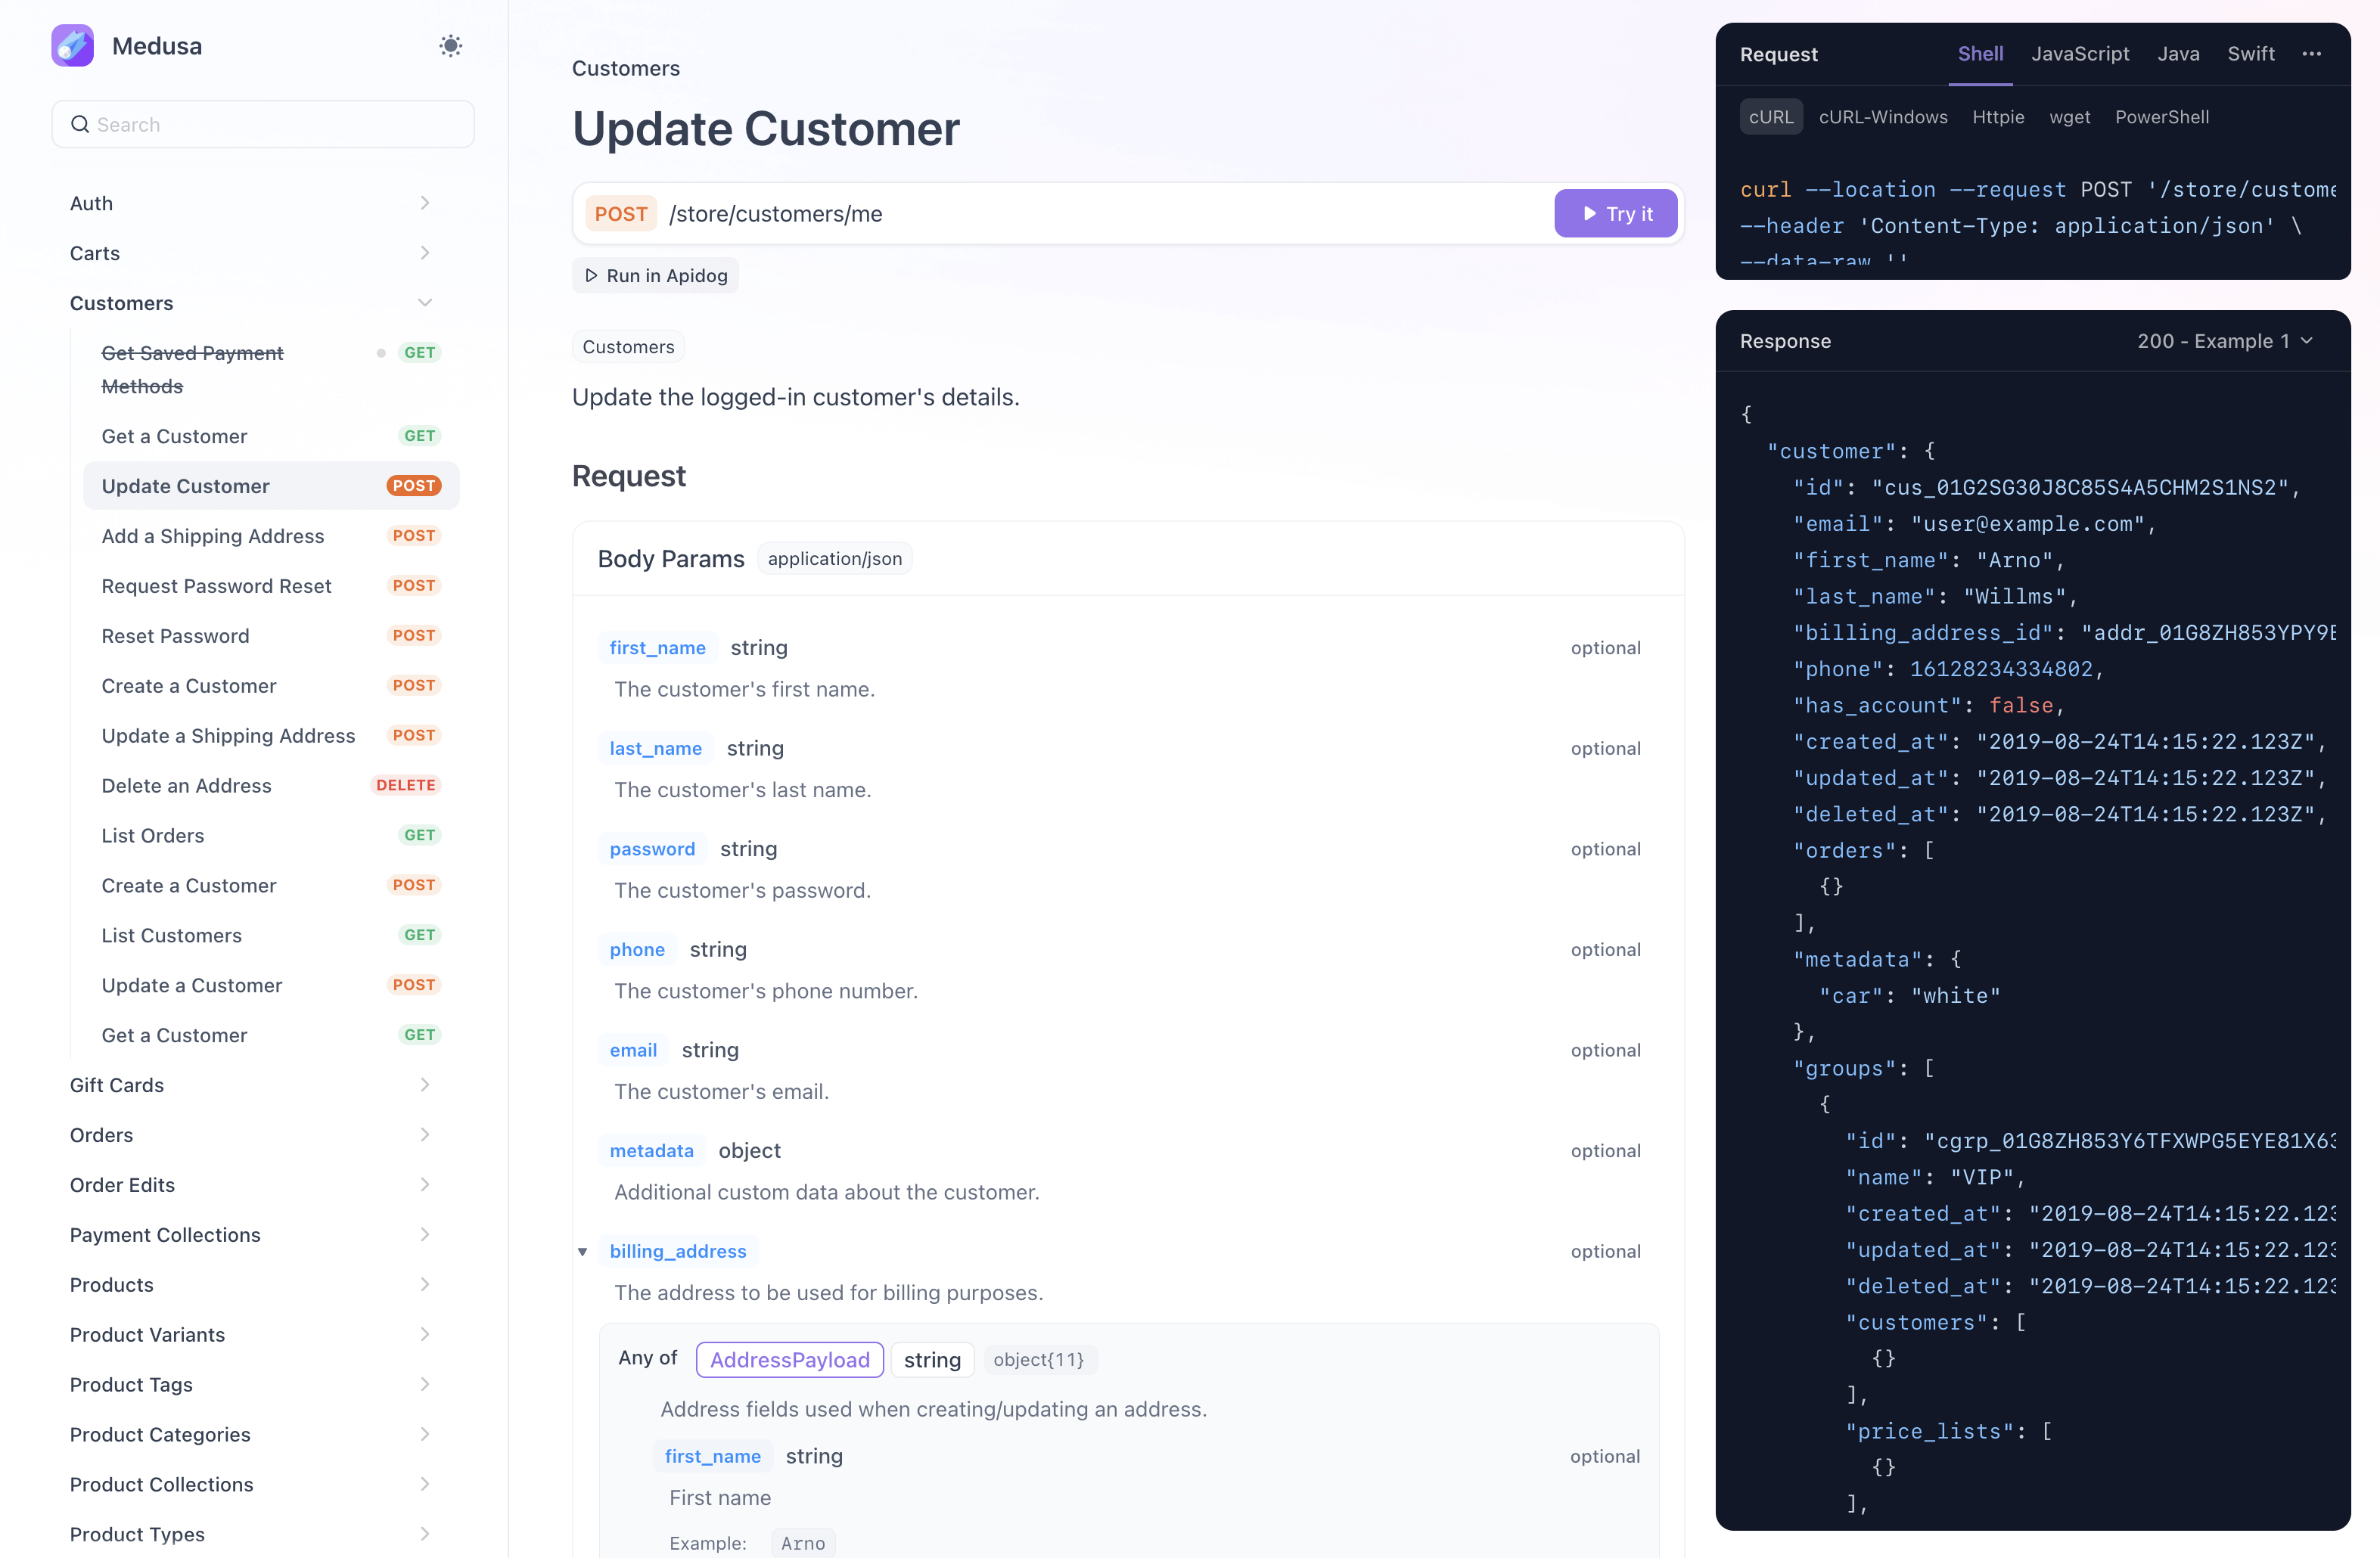Click the Run in Apidog button
Screen dimensions: 2380x1558
tap(656, 276)
